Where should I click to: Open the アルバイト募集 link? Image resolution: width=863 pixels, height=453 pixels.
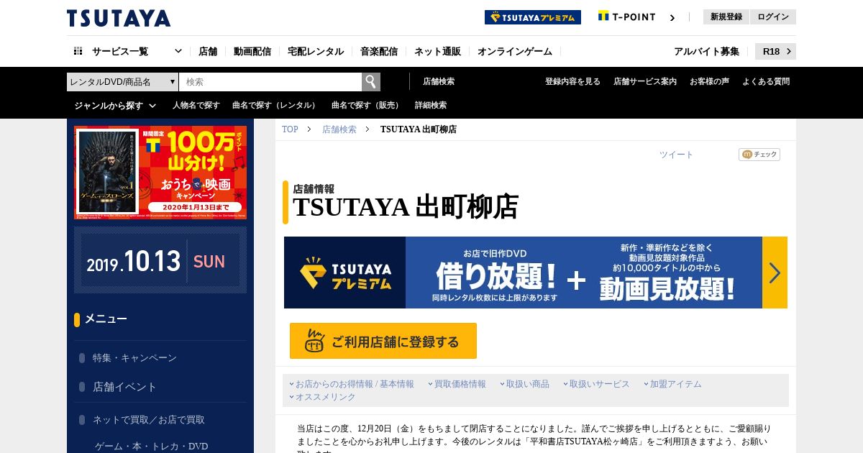[706, 51]
